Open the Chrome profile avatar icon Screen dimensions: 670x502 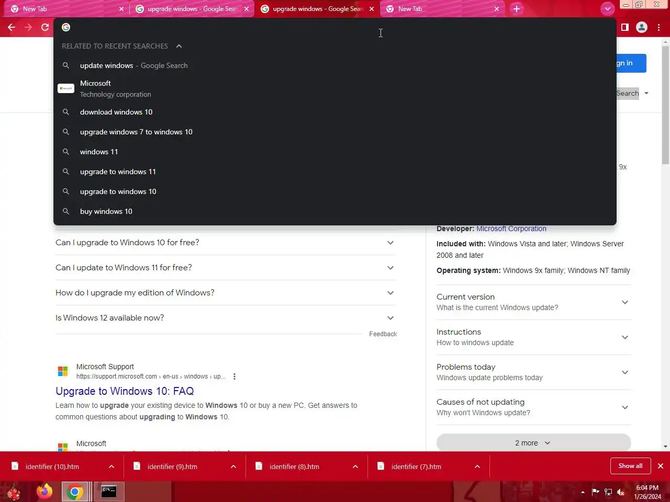tap(642, 27)
